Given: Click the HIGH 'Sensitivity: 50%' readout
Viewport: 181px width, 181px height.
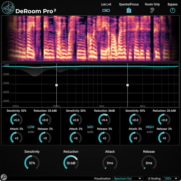Looking at the screenshot, I should tap(135, 111).
